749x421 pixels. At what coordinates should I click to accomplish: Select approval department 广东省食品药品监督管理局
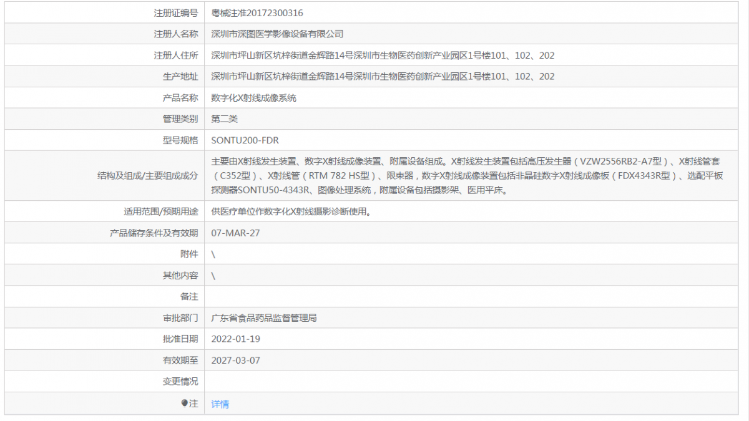click(264, 318)
